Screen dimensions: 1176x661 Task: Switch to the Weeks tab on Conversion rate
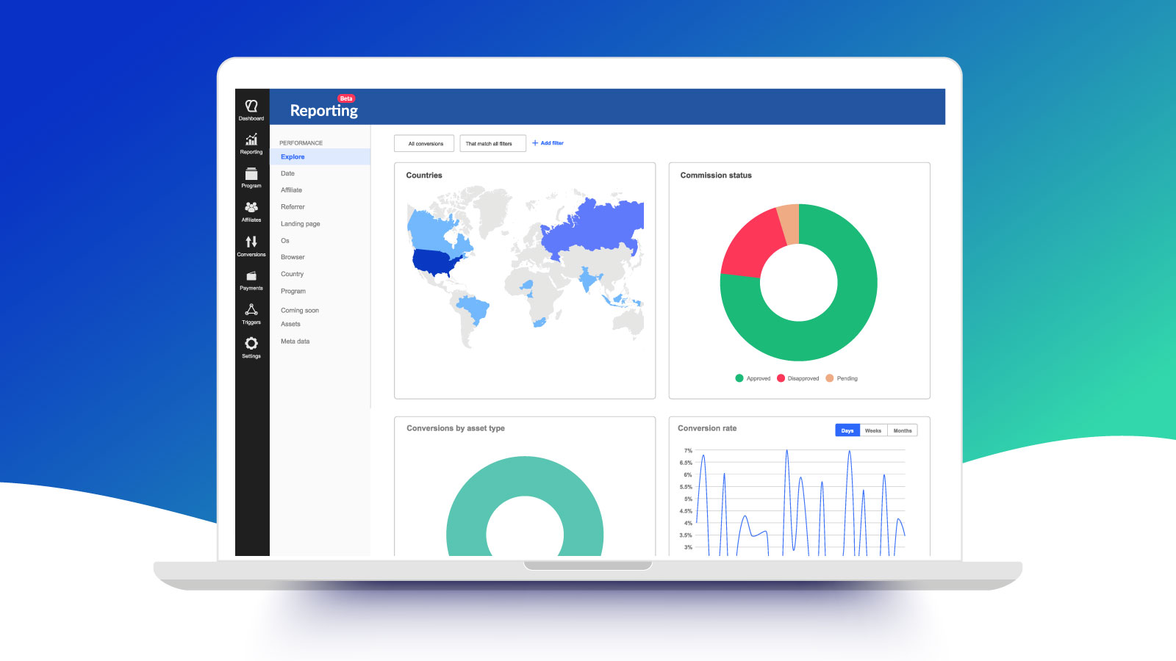[x=875, y=430]
